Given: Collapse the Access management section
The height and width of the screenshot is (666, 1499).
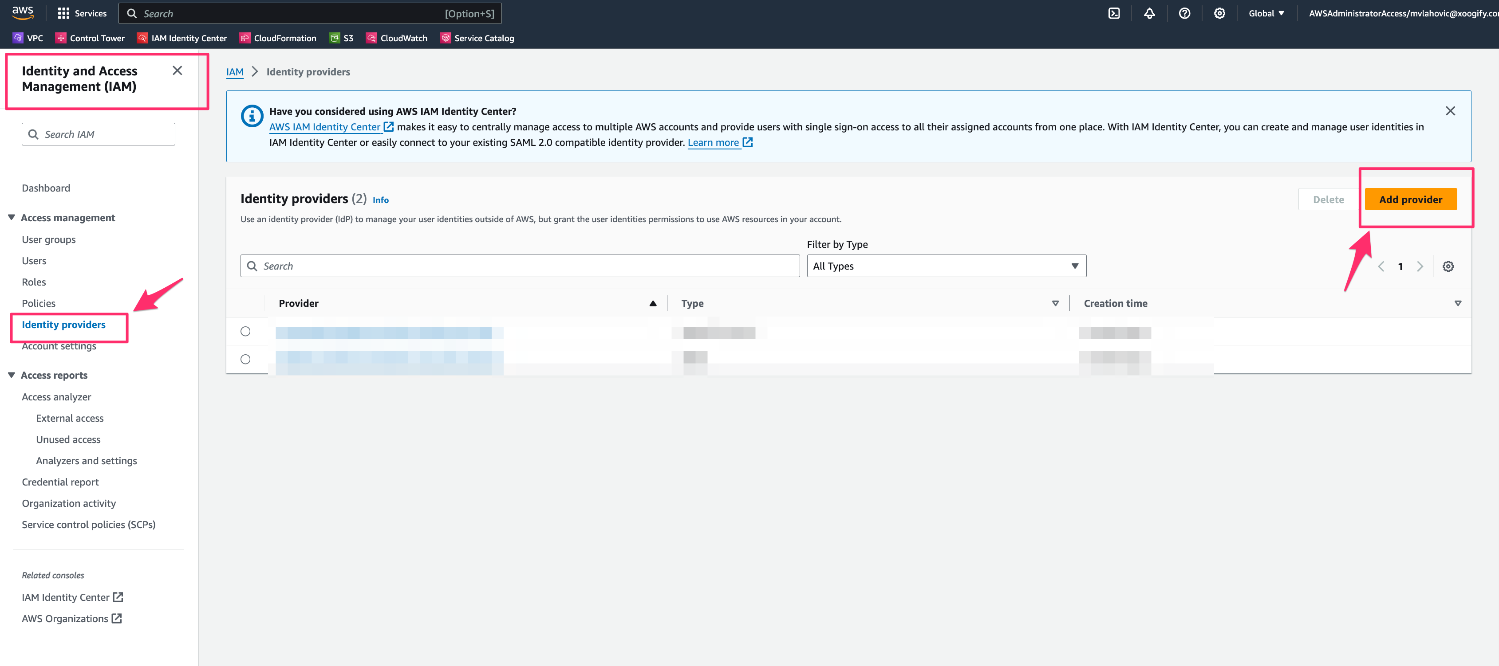Looking at the screenshot, I should (x=12, y=217).
